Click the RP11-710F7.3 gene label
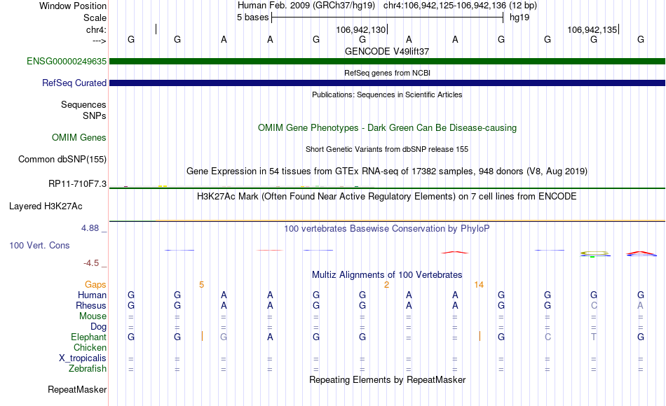 [x=77, y=183]
